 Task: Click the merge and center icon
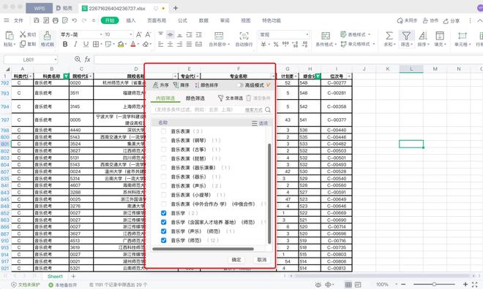tap(219, 36)
